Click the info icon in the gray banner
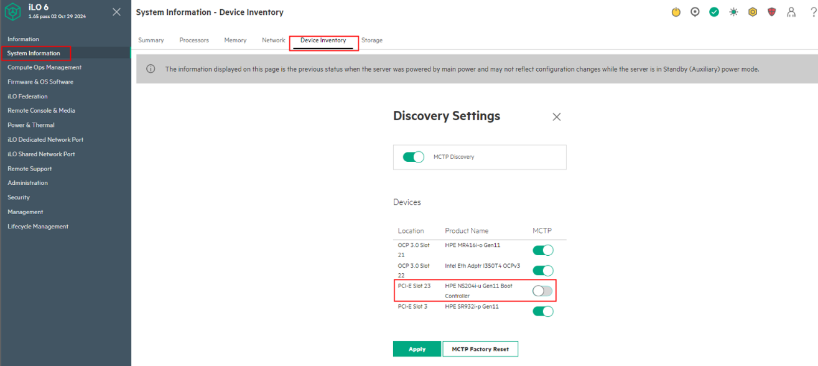The height and width of the screenshot is (366, 818). pyautogui.click(x=151, y=69)
